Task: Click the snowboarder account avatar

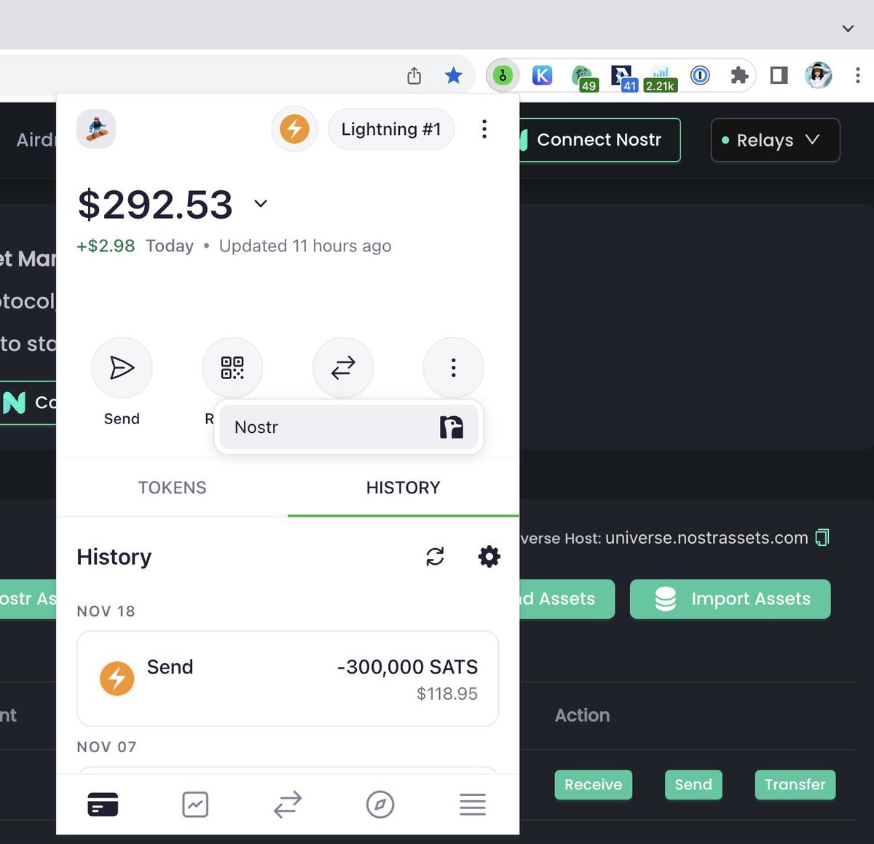Action: click(x=96, y=129)
